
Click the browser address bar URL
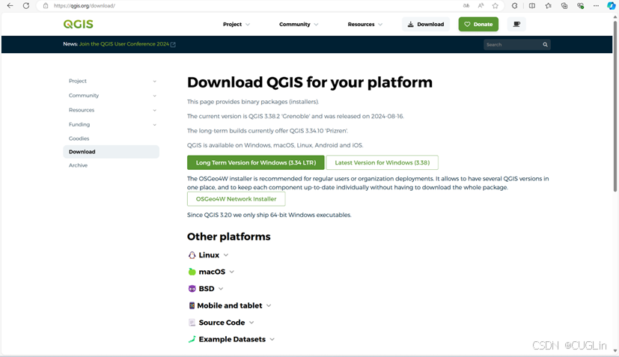(x=85, y=5)
